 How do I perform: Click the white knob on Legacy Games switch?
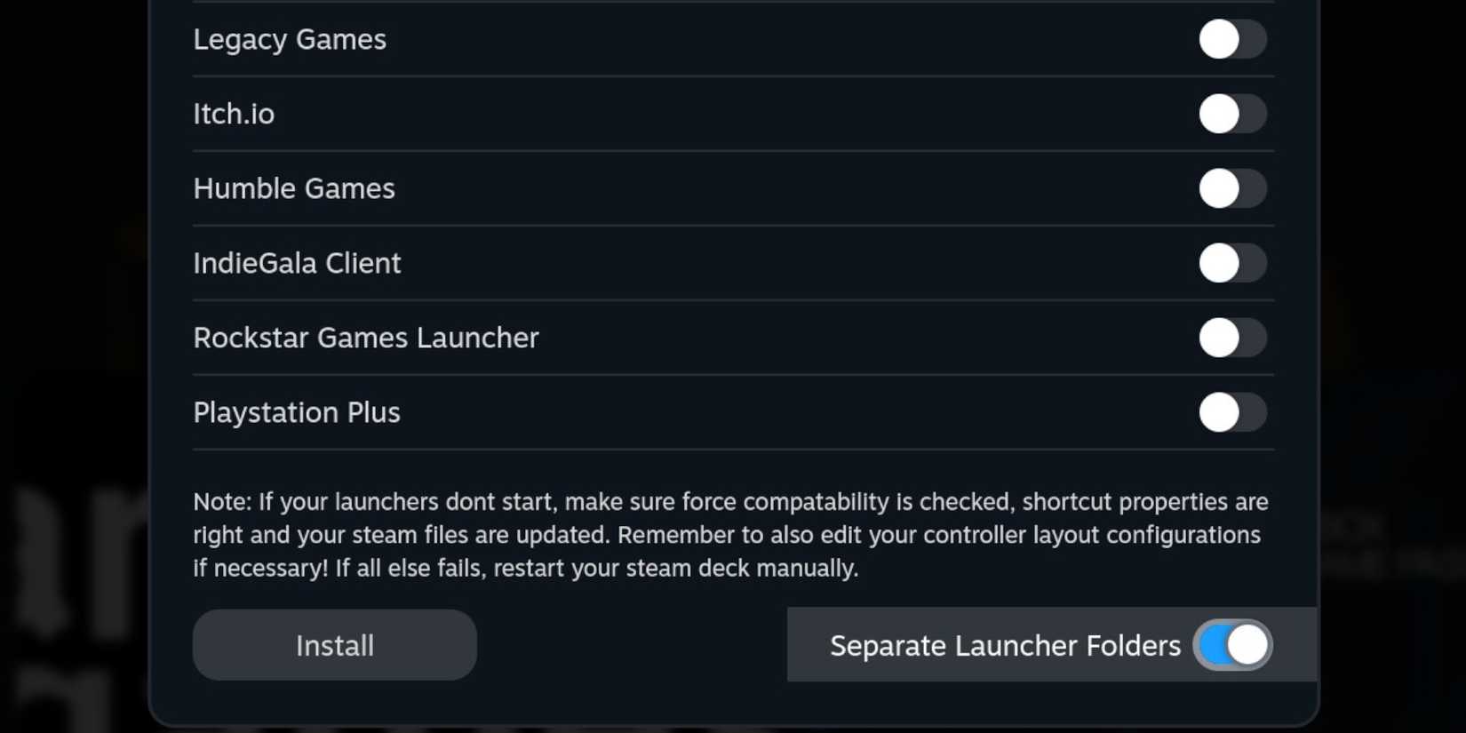tap(1220, 39)
